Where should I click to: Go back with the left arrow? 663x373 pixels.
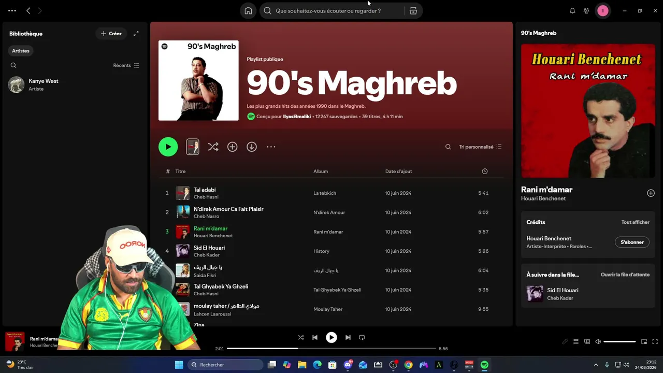pyautogui.click(x=28, y=10)
